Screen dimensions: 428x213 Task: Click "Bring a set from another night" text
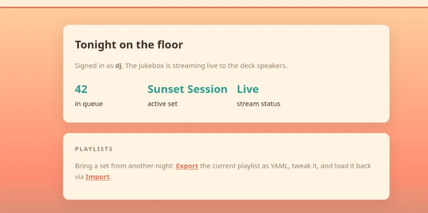click(x=124, y=166)
